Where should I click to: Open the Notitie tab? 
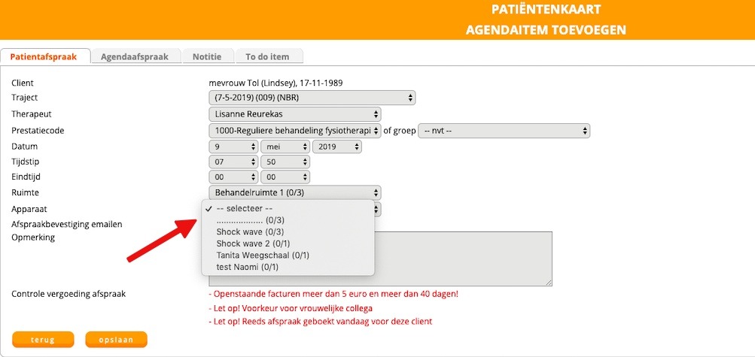(207, 56)
